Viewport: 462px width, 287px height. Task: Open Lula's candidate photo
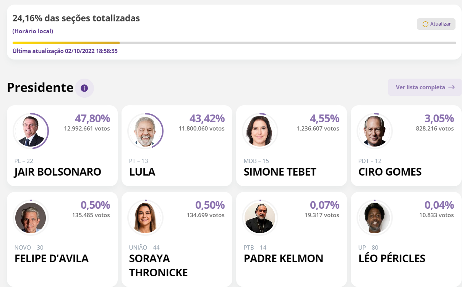(x=145, y=131)
